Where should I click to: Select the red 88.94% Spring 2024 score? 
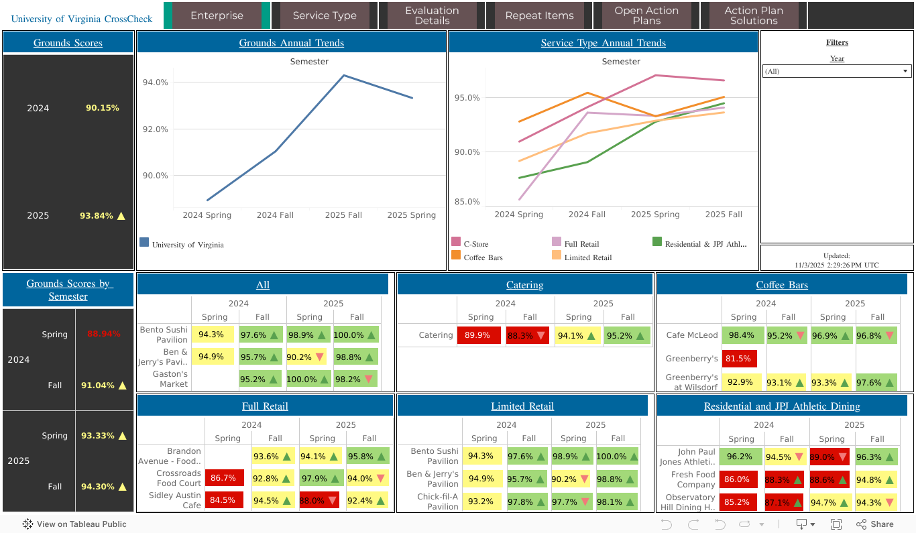tap(104, 334)
